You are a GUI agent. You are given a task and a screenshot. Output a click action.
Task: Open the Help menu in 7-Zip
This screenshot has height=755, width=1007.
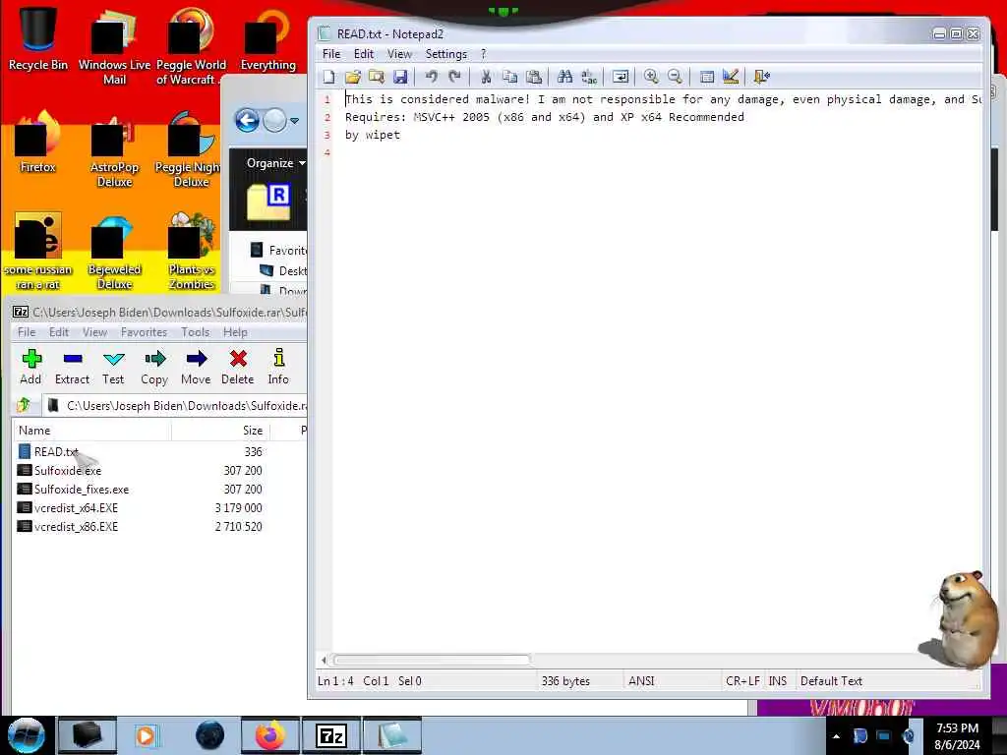(x=235, y=332)
